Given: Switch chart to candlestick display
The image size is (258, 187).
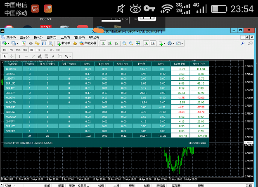Looking at the screenshot, I should (x=110, y=43).
